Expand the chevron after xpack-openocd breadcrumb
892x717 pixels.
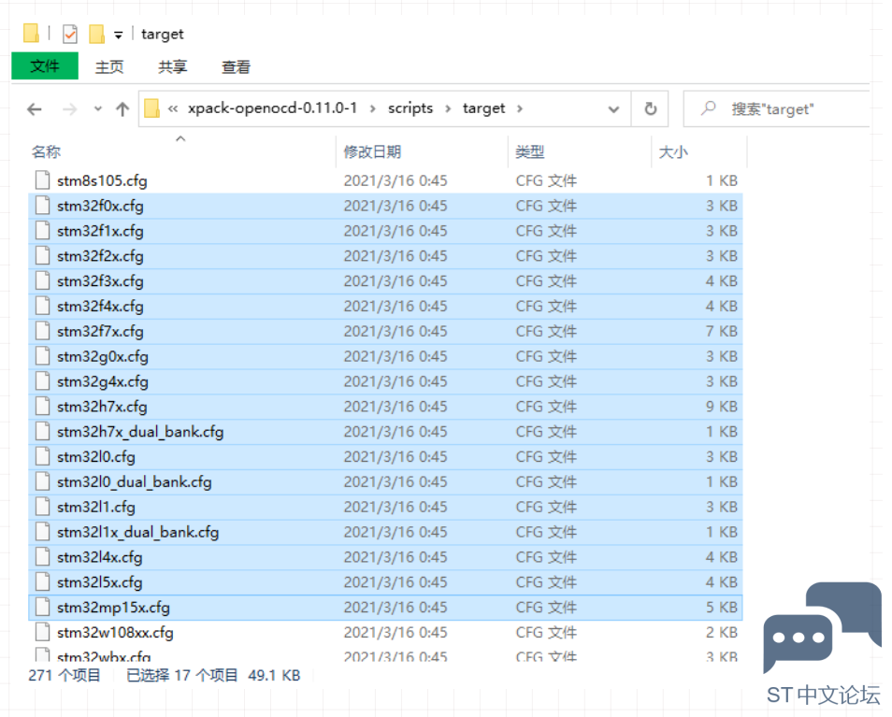coord(373,108)
